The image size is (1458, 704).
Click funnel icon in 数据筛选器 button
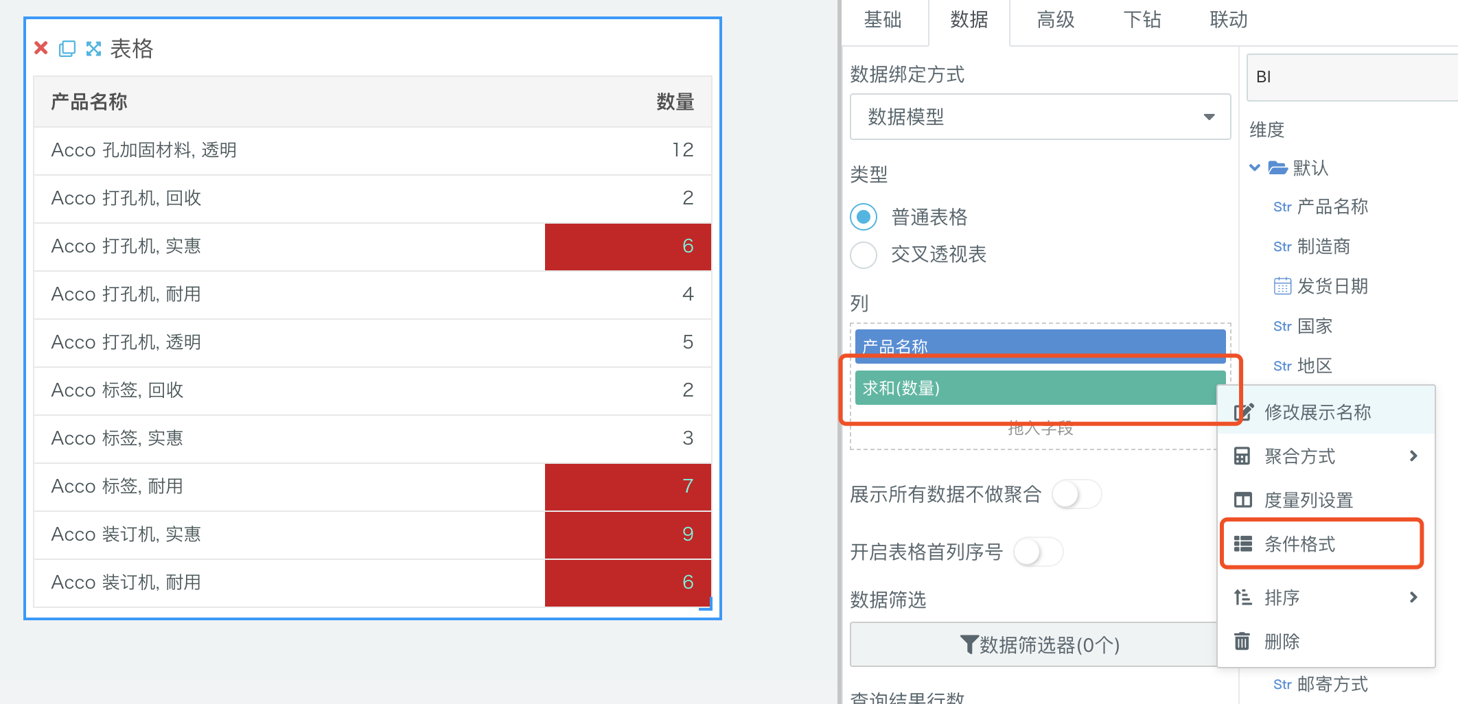tap(969, 644)
